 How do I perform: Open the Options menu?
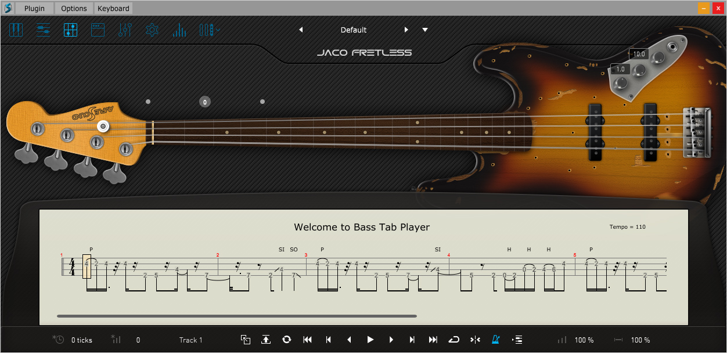74,8
